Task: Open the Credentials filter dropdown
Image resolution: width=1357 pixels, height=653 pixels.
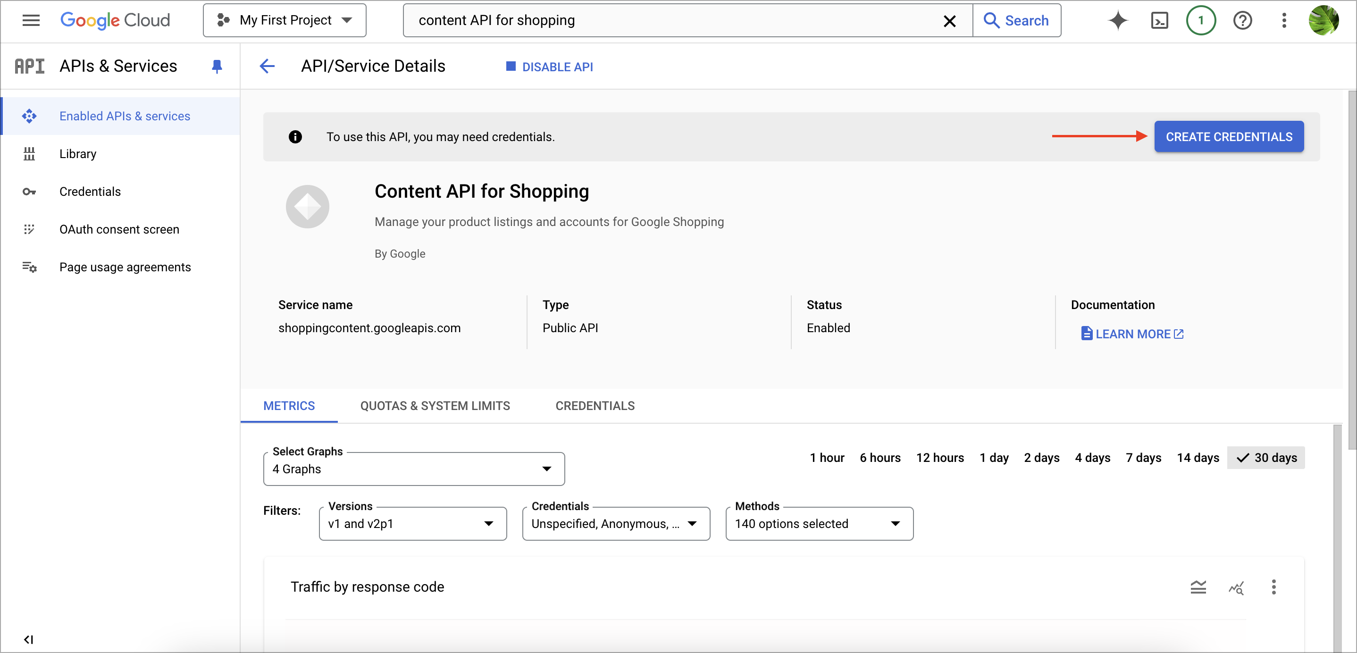Action: pyautogui.click(x=616, y=523)
